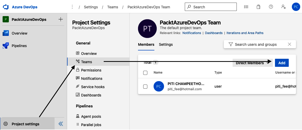Select Teams in Project Settings
This screenshot has height=130, width=302.
[x=98, y=62]
